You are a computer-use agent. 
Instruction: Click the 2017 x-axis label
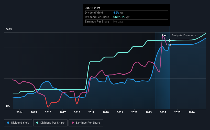click(x=63, y=112)
